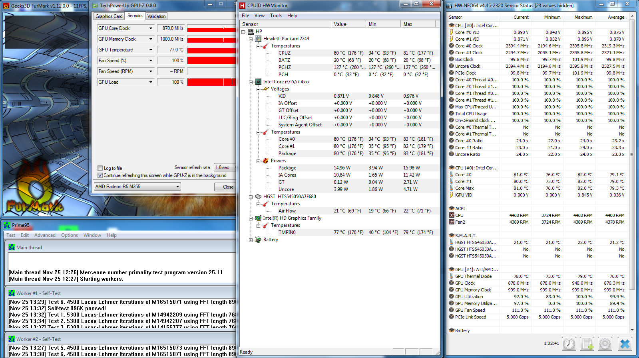The height and width of the screenshot is (358, 639).
Task: Collapse the Powers node
Action: tap(258, 161)
